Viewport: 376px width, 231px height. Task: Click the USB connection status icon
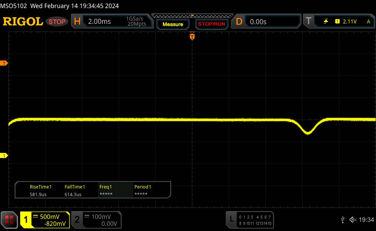point(343,220)
